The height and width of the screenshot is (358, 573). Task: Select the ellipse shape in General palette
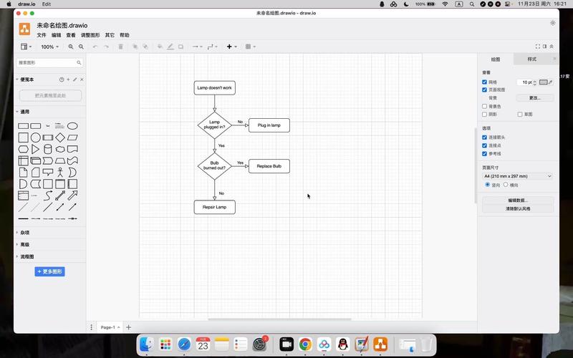point(72,126)
